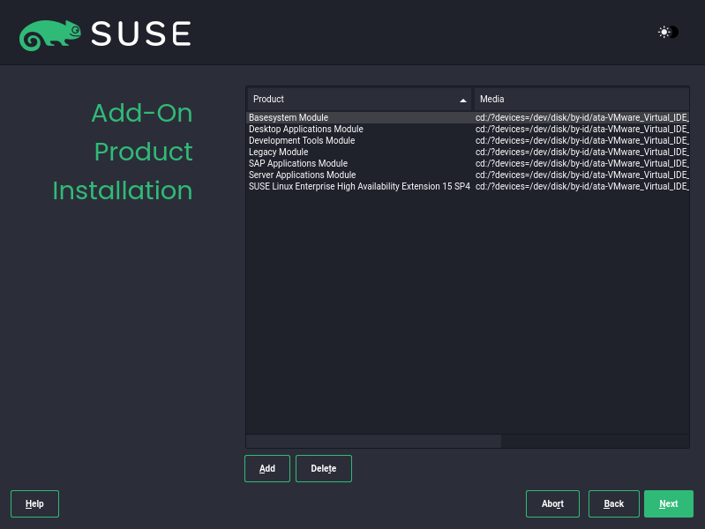Click the horizontal scrollbar under the product list

tap(373, 441)
